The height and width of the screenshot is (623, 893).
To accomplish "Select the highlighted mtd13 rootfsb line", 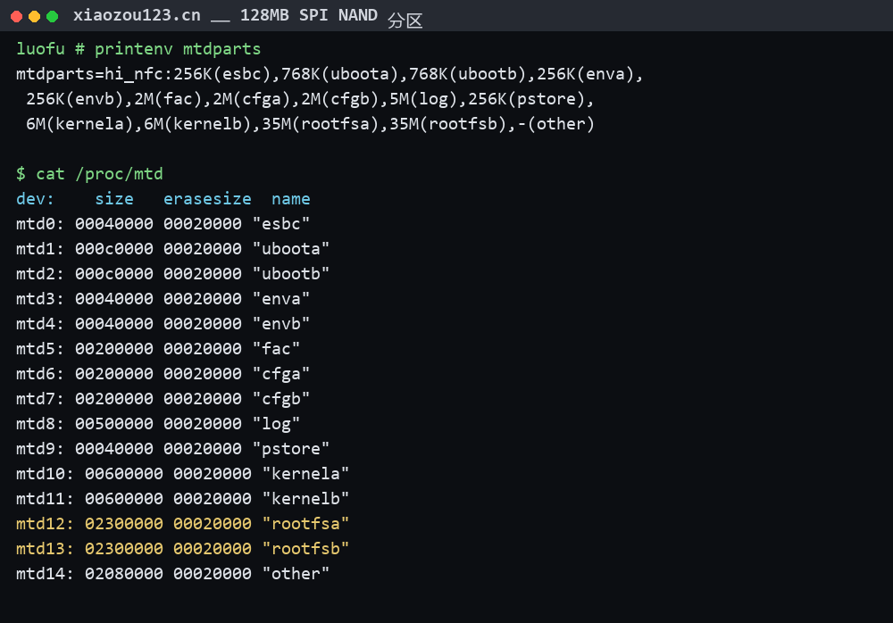I will 182,548.
